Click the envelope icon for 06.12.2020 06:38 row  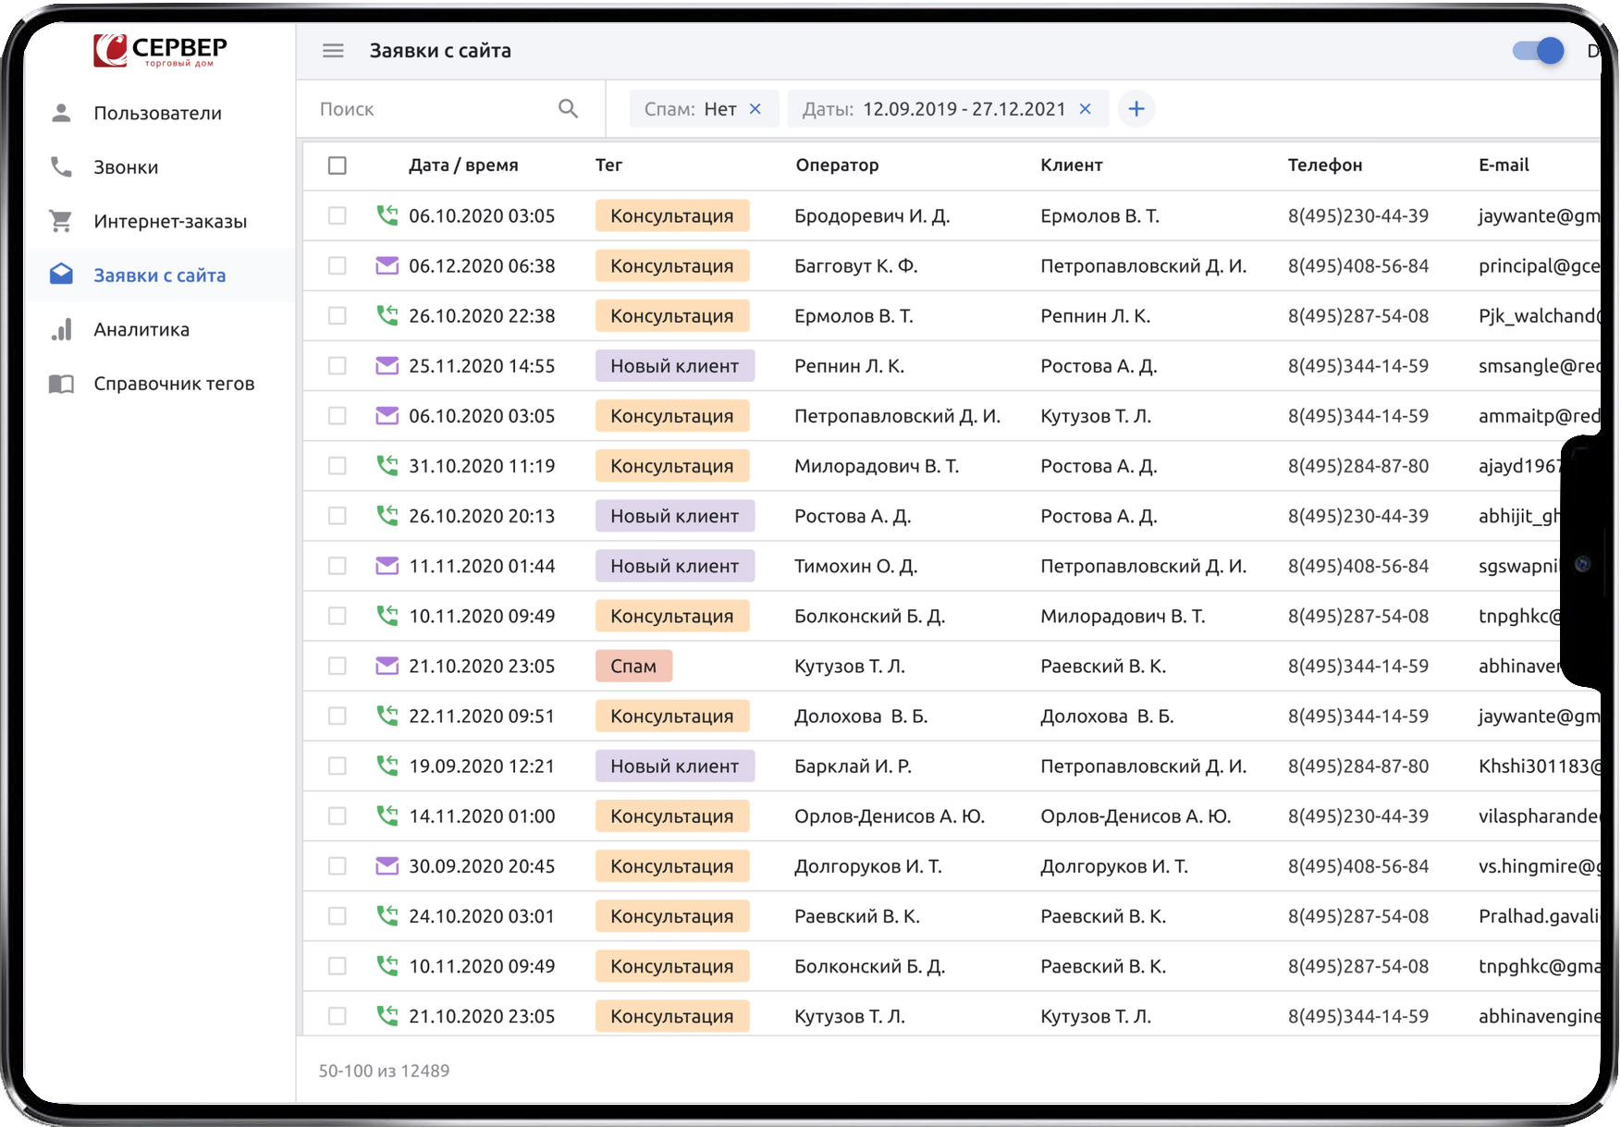tap(387, 266)
